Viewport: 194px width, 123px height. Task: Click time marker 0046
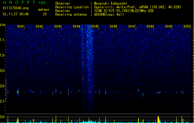[114, 26]
